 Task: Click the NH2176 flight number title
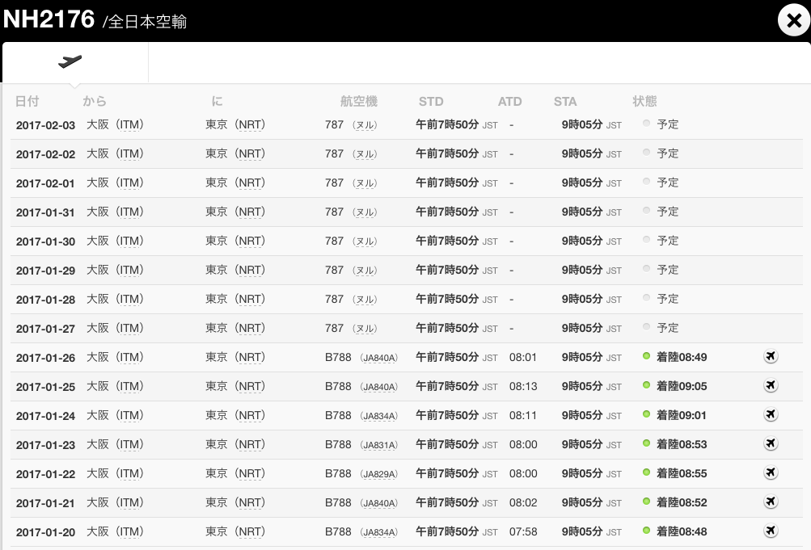49,19
